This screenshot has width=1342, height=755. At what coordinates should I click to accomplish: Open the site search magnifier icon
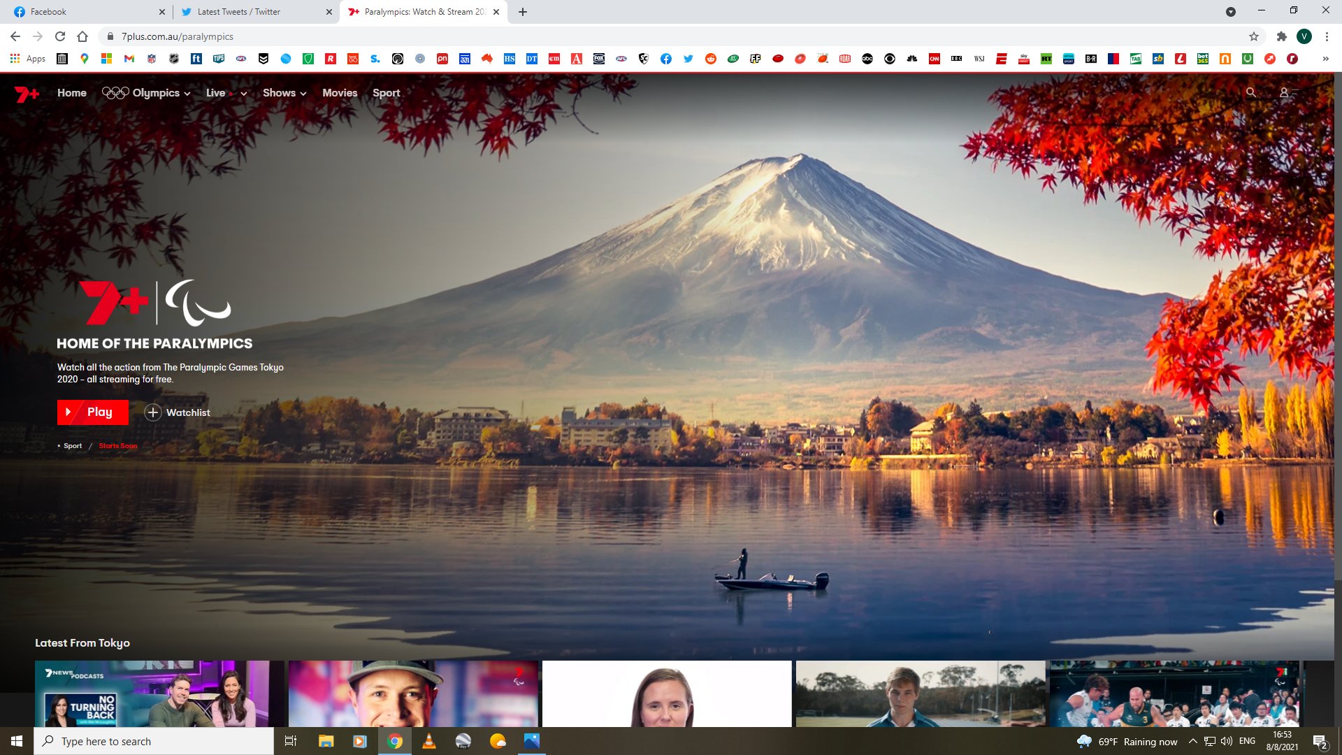(x=1250, y=92)
